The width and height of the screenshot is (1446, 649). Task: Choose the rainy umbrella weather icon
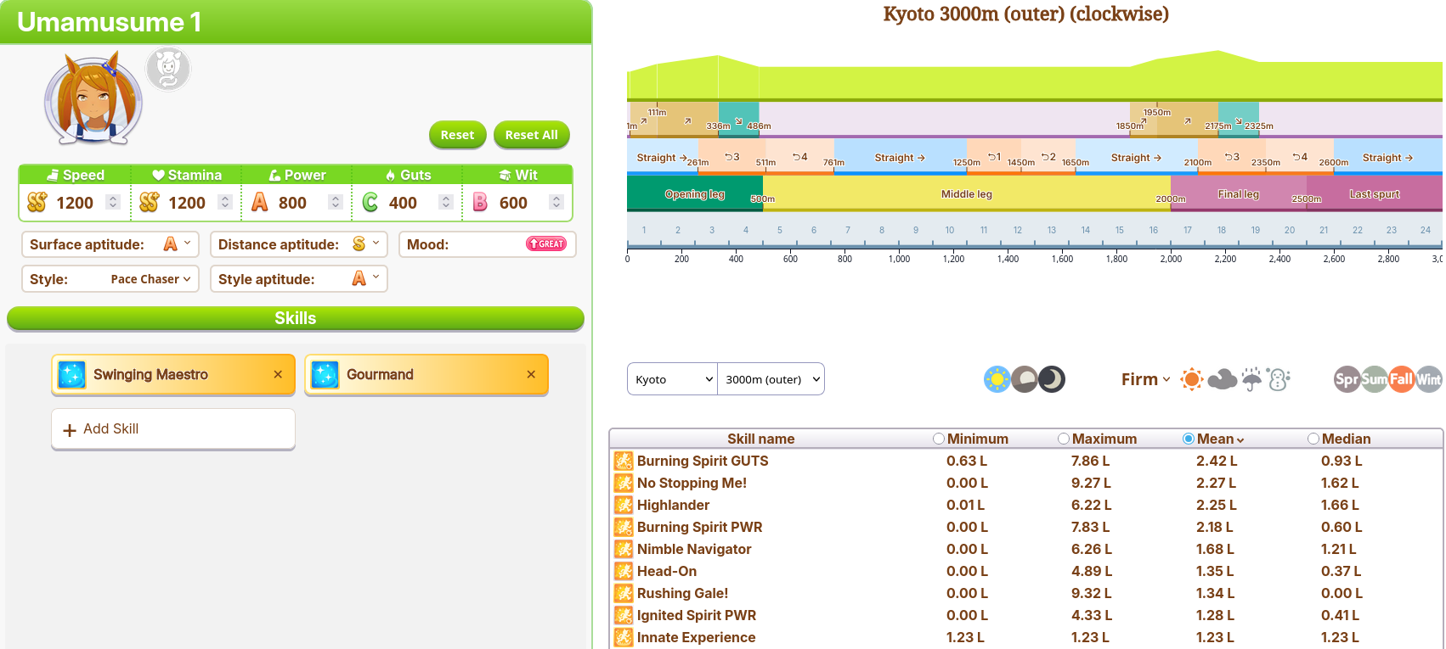pyautogui.click(x=1251, y=379)
